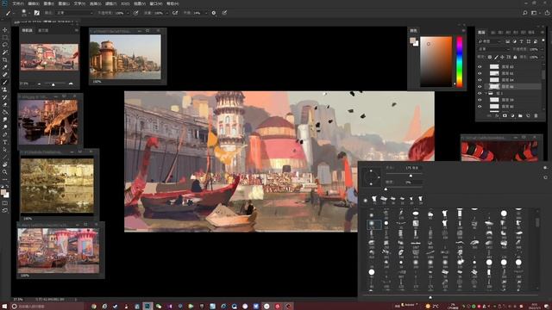Toggle the brush settings panel button

click(36, 13)
